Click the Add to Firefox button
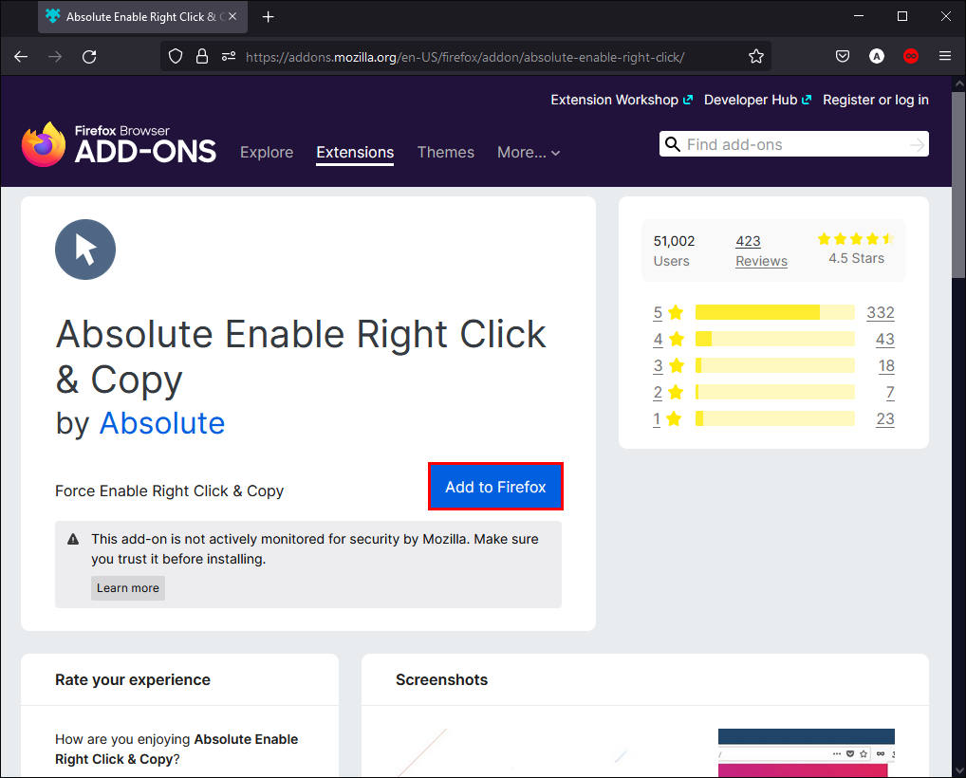 click(x=495, y=487)
